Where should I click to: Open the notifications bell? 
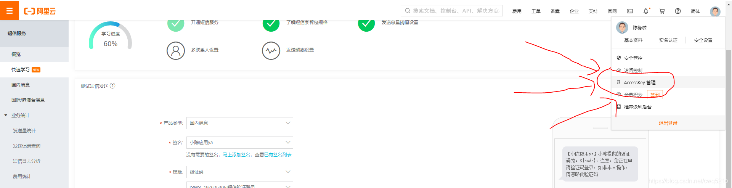(646, 11)
